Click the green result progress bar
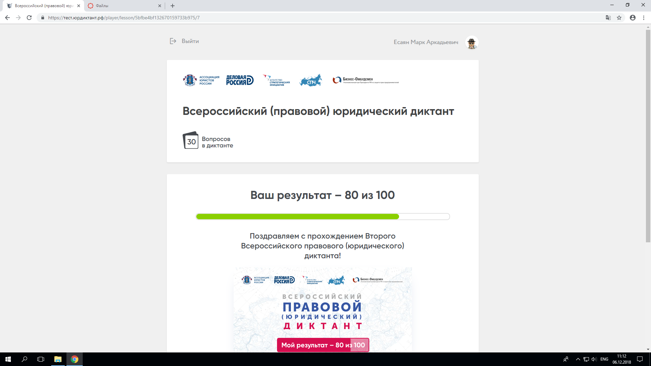 click(297, 217)
